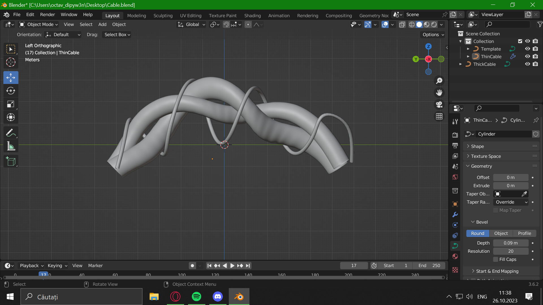Open World properties tab

(x=455, y=177)
